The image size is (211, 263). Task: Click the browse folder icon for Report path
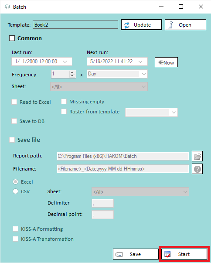tap(197, 156)
